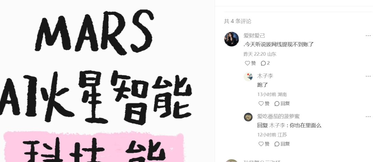This screenshot has height=162, width=373.
Task: Click the MARS AI火星智能 post image
Action: (107, 81)
